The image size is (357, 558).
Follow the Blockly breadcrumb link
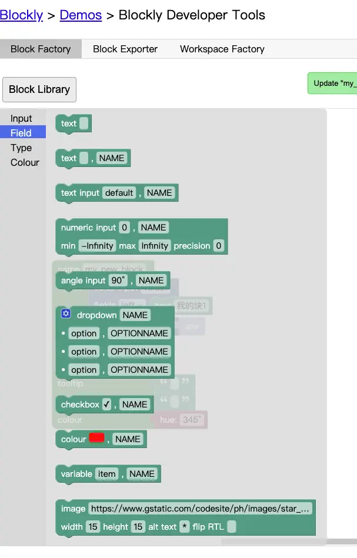click(x=21, y=15)
